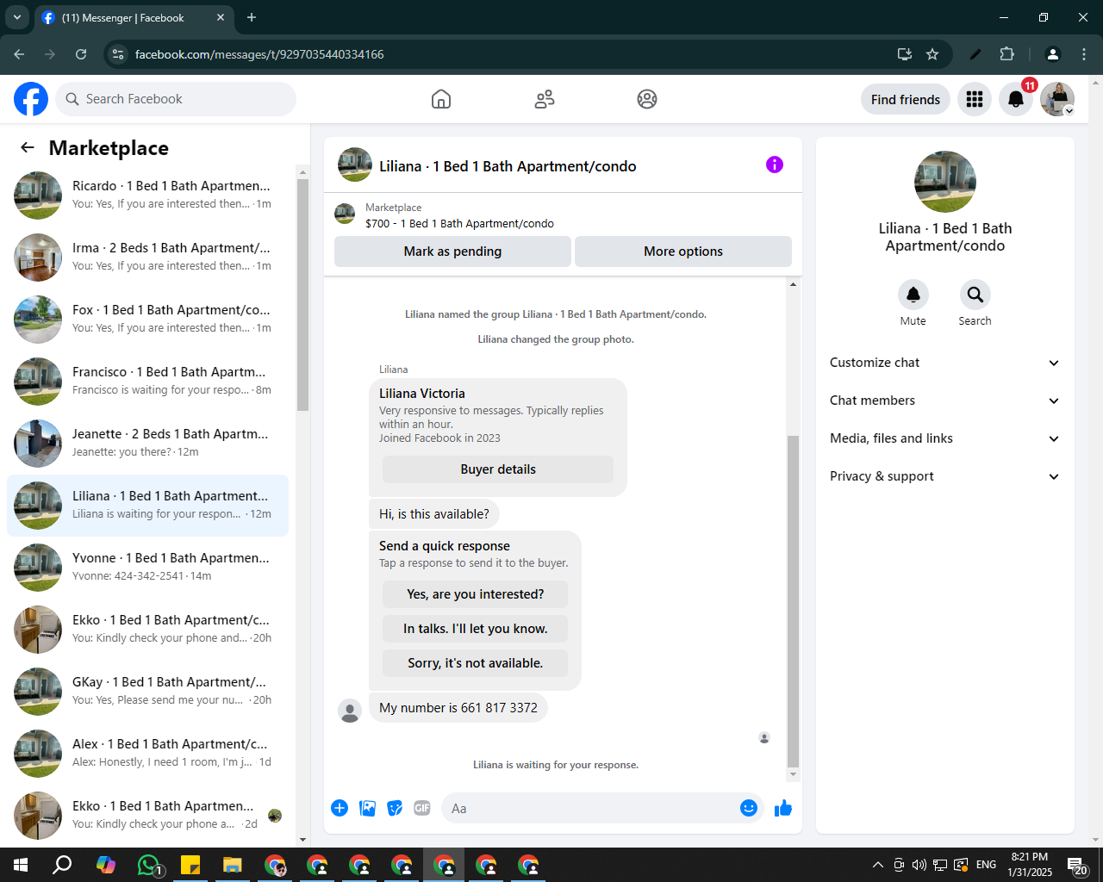Click the browser address bar URL

tap(259, 54)
